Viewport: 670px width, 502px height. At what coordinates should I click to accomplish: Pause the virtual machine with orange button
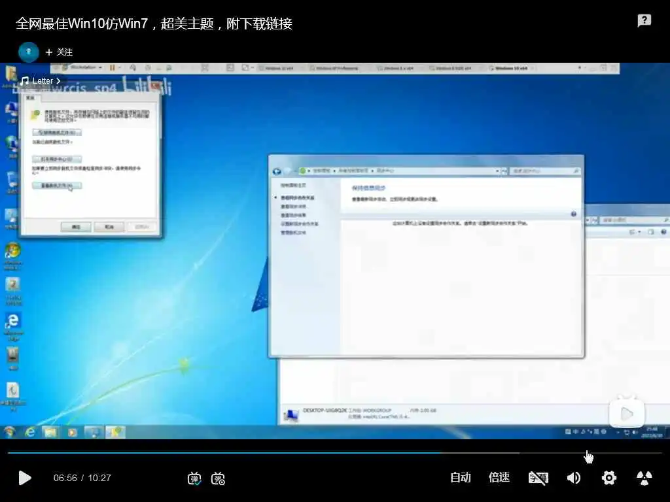tap(113, 67)
